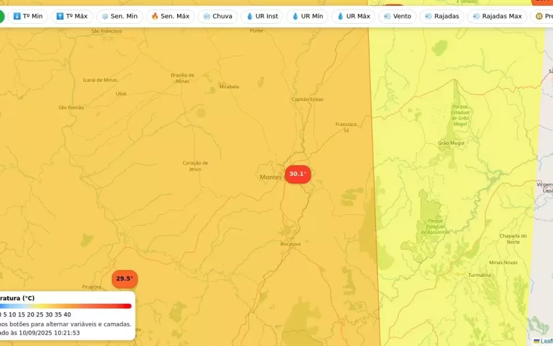
Task: Open the Leaflet attribution link
Action: (x=544, y=341)
